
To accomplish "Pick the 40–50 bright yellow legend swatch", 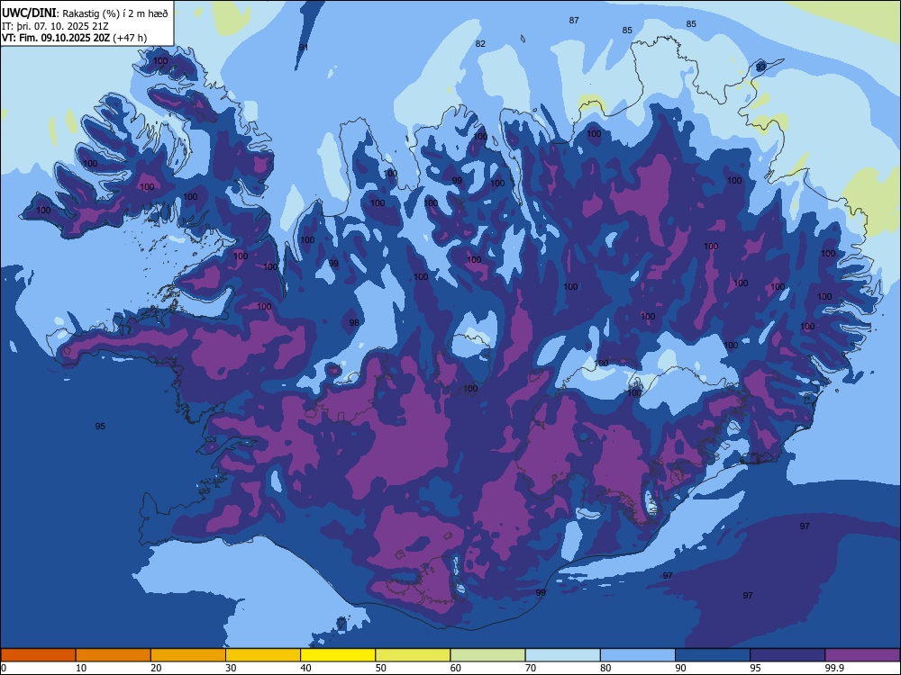I will click(x=338, y=655).
